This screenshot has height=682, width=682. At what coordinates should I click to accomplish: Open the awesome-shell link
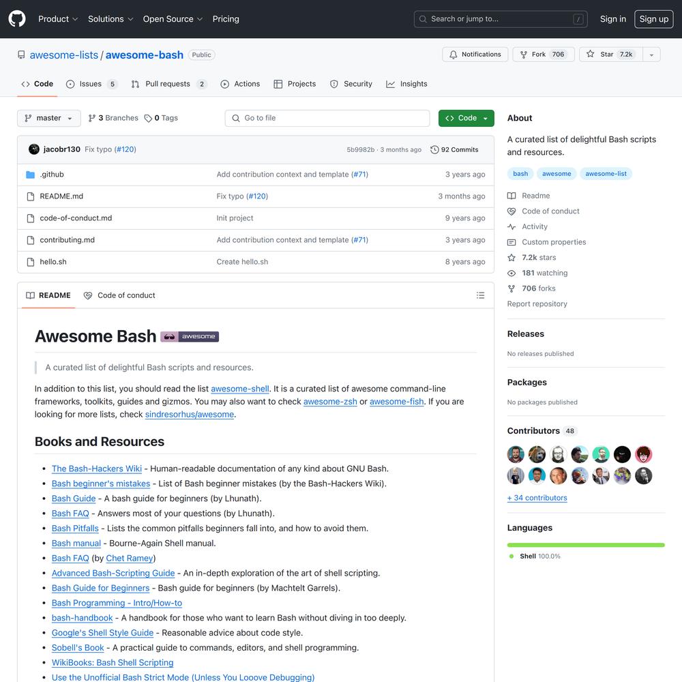coord(240,389)
